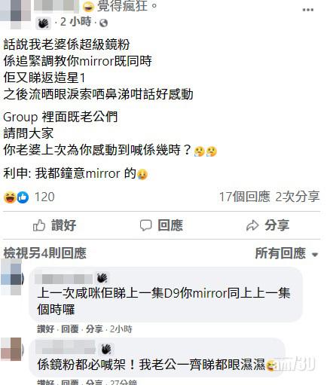This screenshot has width=330, height=385.
Task: Open the first commenter's profile picture
Action: 12,278
